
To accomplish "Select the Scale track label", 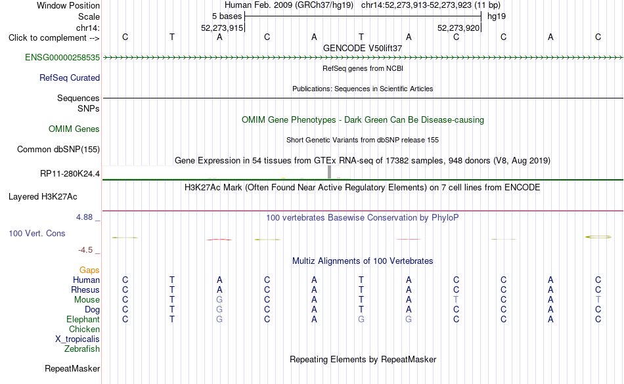I will [89, 17].
